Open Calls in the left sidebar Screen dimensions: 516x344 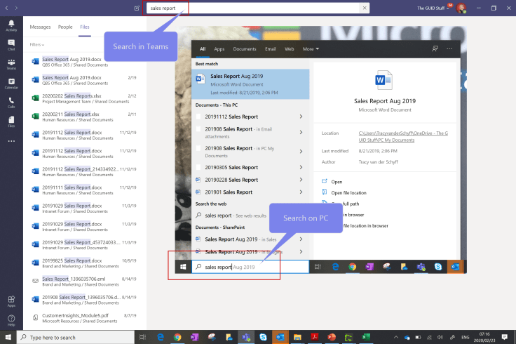click(11, 102)
